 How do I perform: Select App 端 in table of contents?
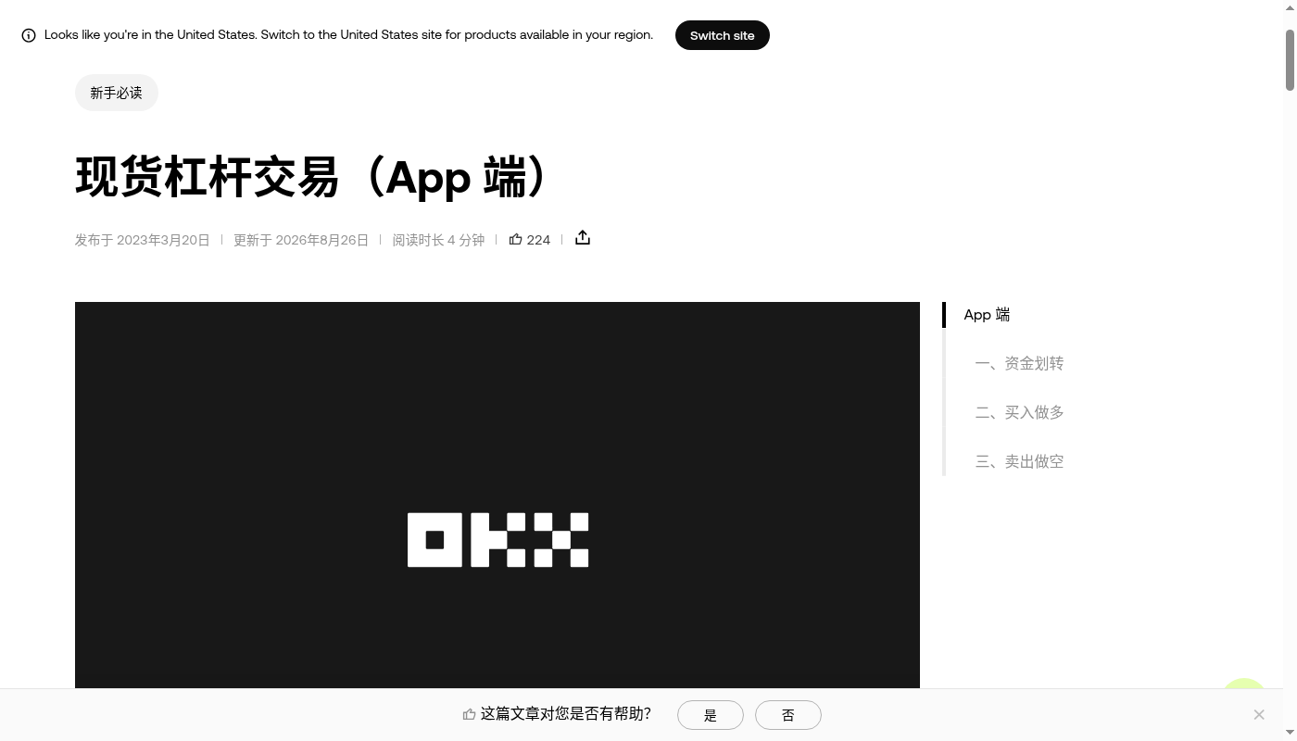point(987,315)
